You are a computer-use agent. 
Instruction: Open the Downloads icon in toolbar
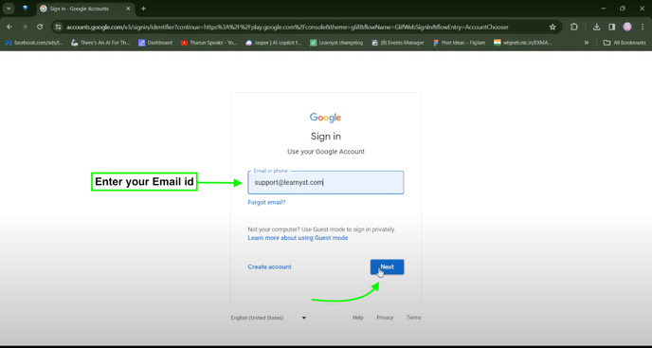pyautogui.click(x=597, y=27)
